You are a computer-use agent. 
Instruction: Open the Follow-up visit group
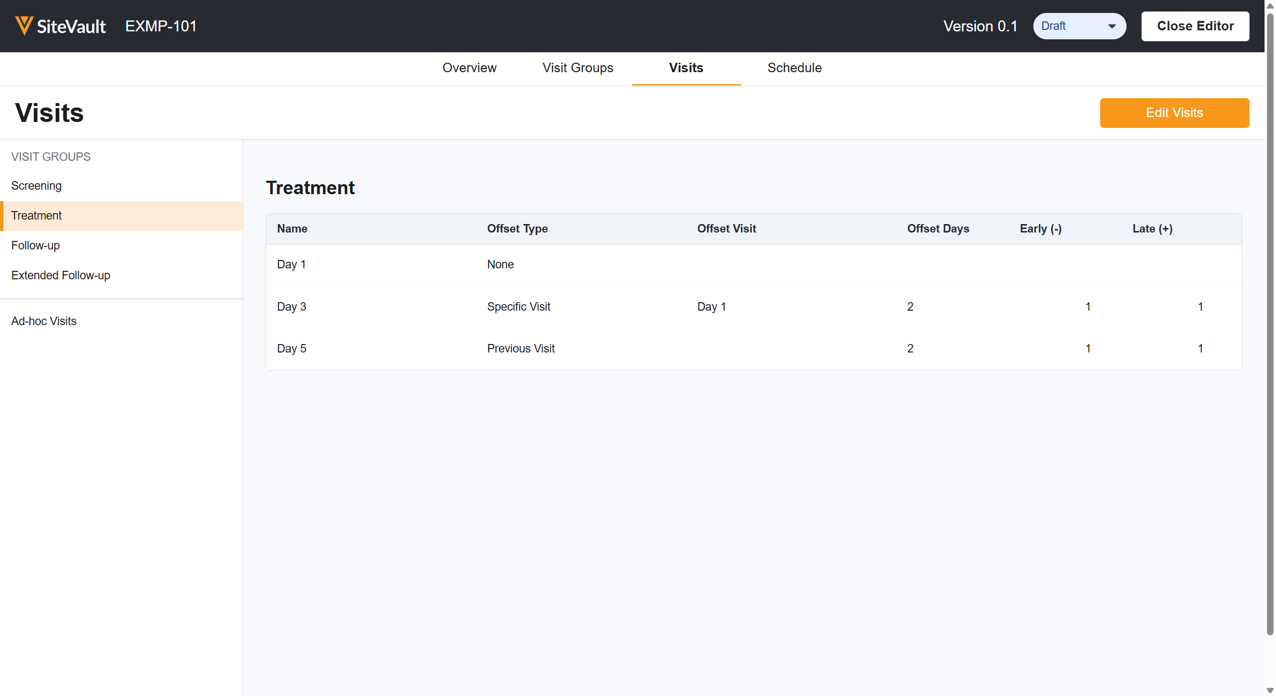point(35,245)
